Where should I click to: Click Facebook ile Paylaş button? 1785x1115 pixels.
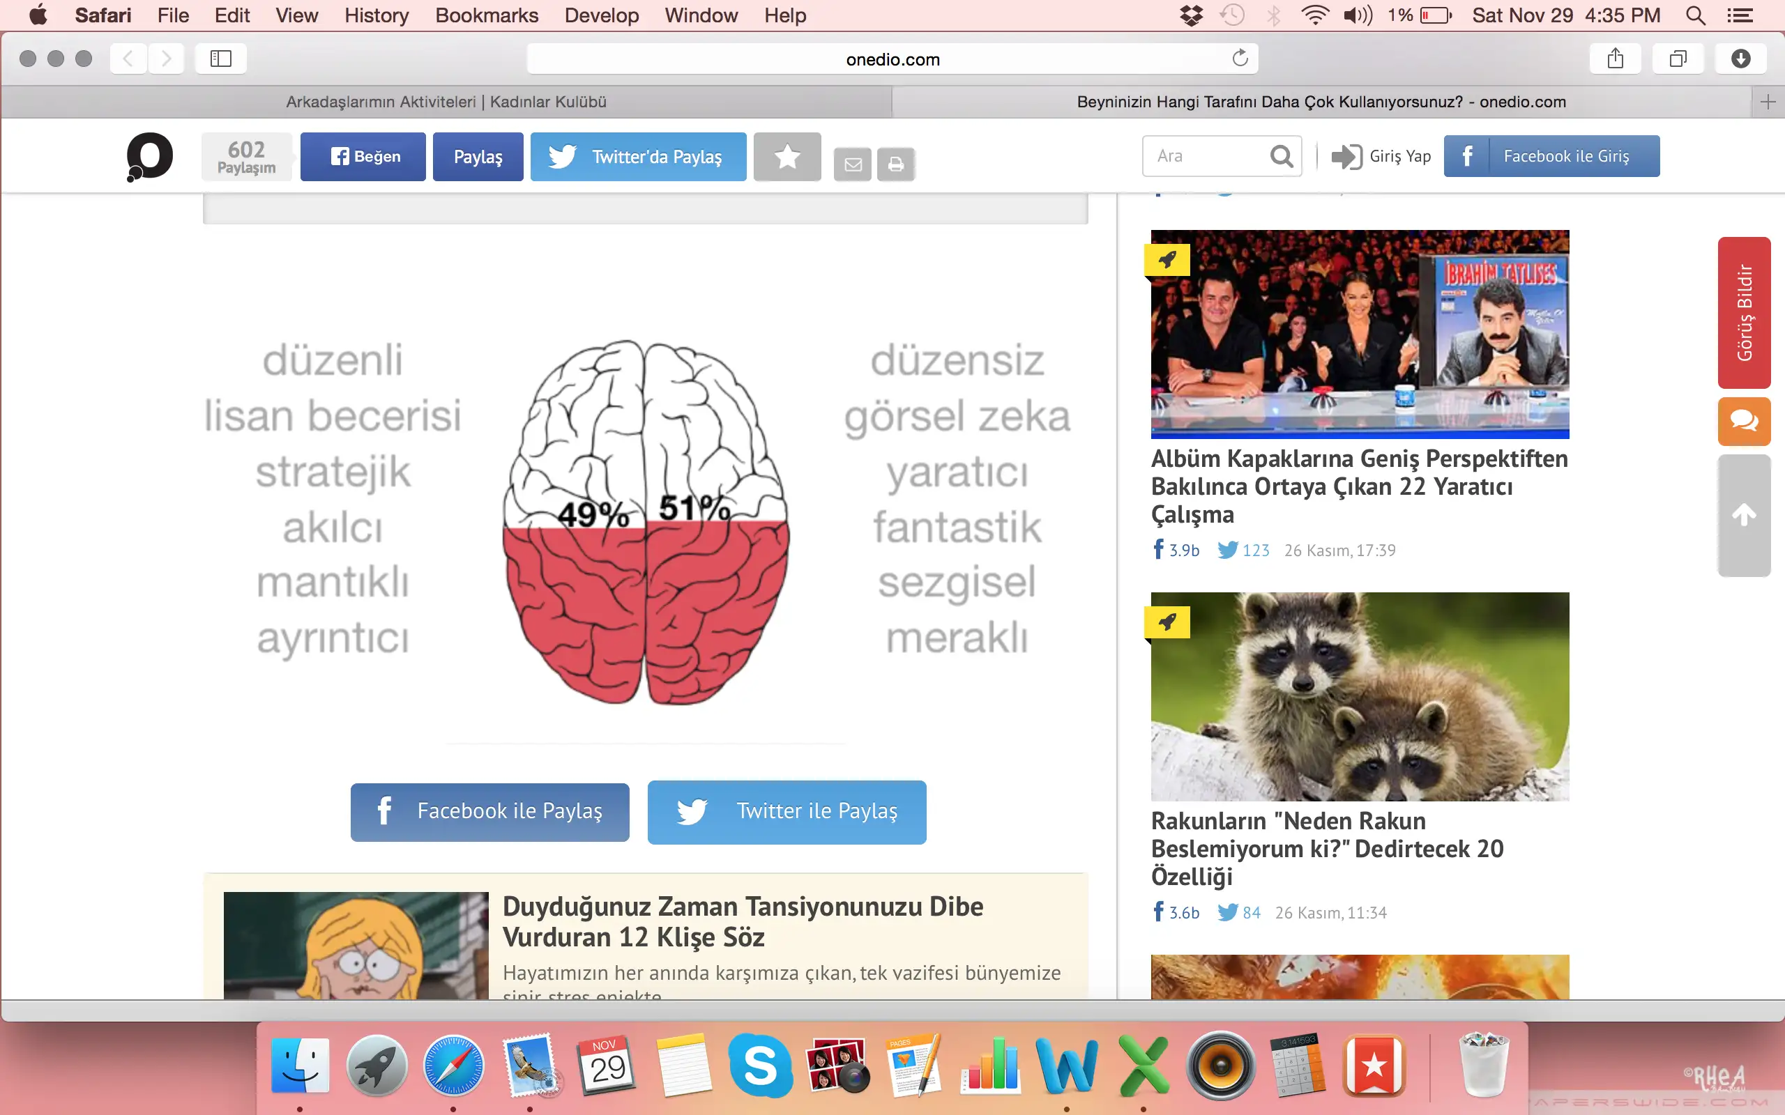pos(489,811)
